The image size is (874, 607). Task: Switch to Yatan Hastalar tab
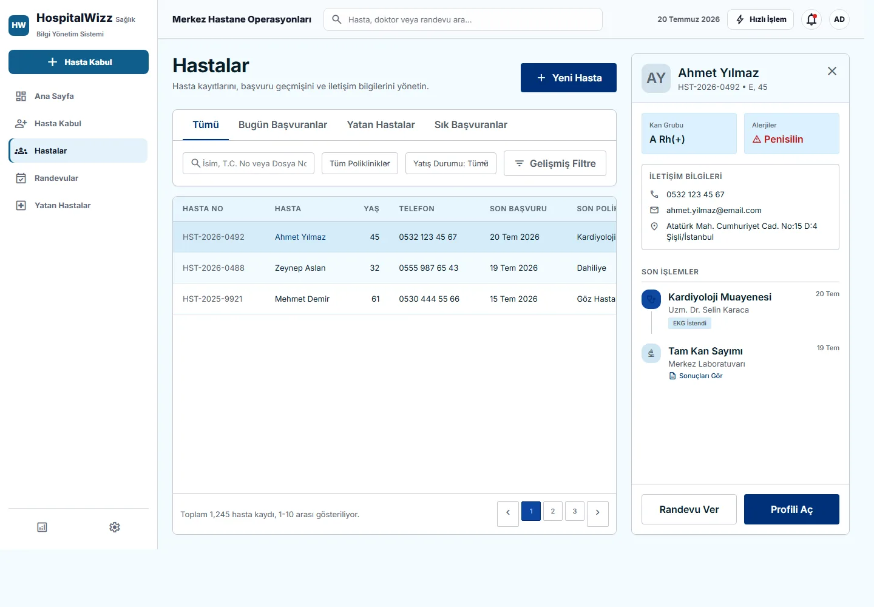[381, 124]
